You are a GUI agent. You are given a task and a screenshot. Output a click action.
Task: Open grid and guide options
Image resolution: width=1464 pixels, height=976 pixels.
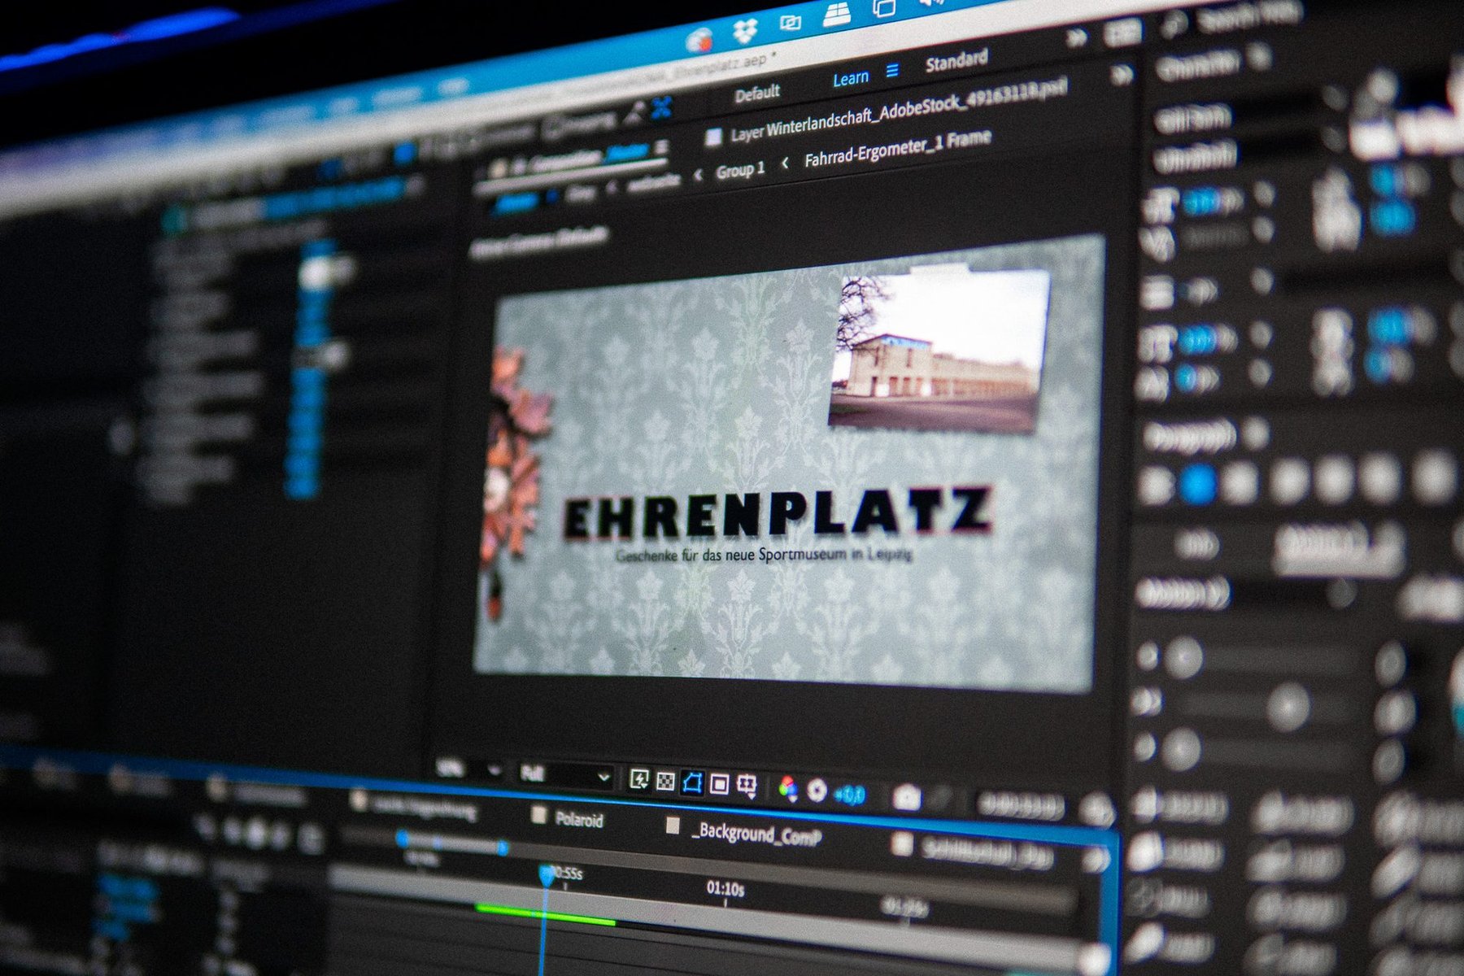click(x=747, y=785)
